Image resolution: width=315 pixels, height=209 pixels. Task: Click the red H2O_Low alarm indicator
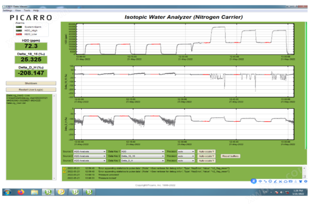(x=19, y=34)
